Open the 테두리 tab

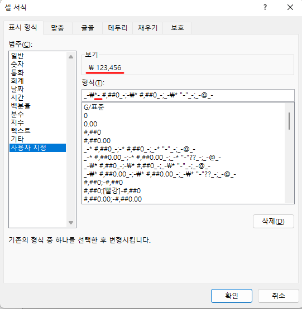[x=118, y=28]
